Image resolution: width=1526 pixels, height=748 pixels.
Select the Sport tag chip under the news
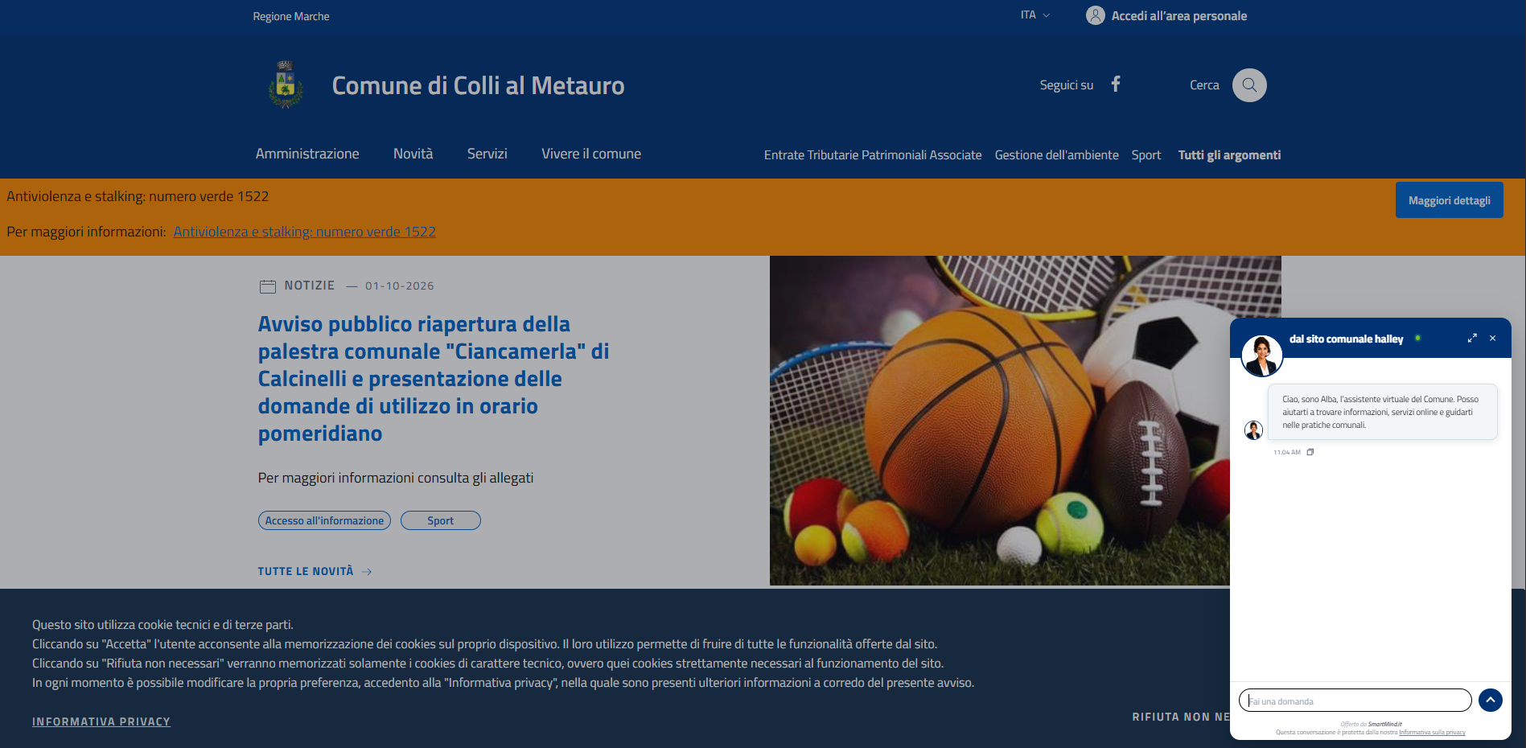click(x=440, y=520)
